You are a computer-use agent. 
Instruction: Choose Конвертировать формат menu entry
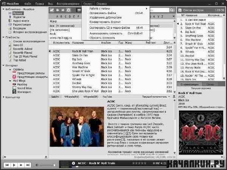pos(116,22)
